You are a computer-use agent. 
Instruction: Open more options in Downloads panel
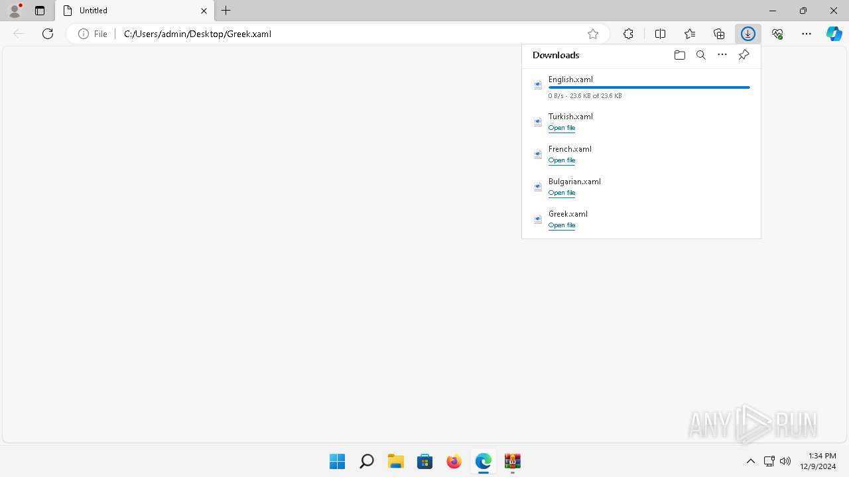(x=722, y=55)
